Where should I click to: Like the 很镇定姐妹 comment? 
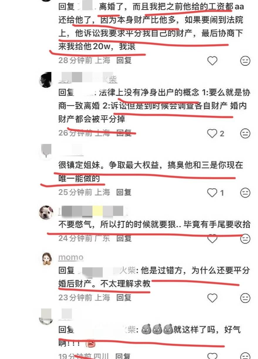coord(212,193)
